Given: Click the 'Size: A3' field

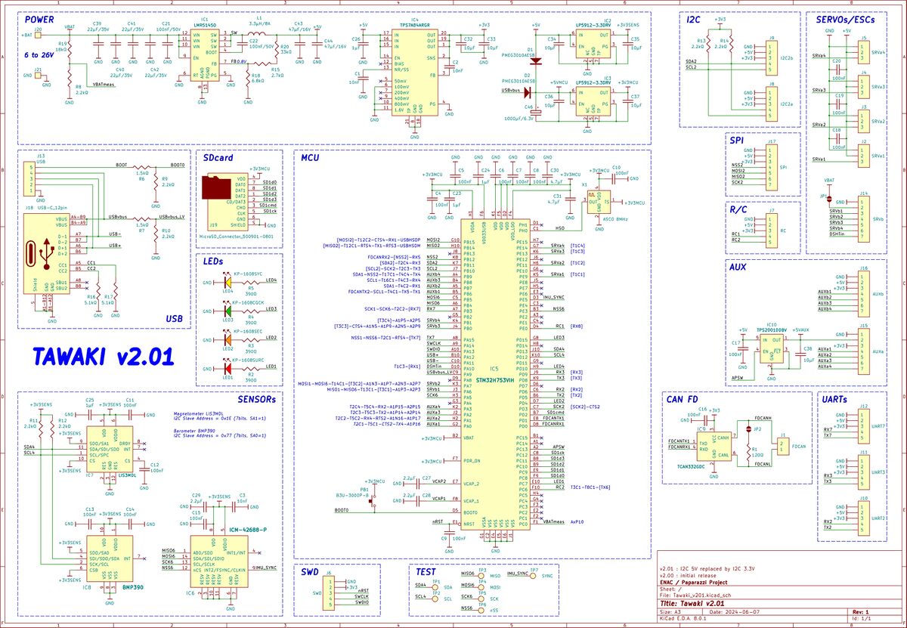Looking at the screenshot, I should pyautogui.click(x=671, y=612).
